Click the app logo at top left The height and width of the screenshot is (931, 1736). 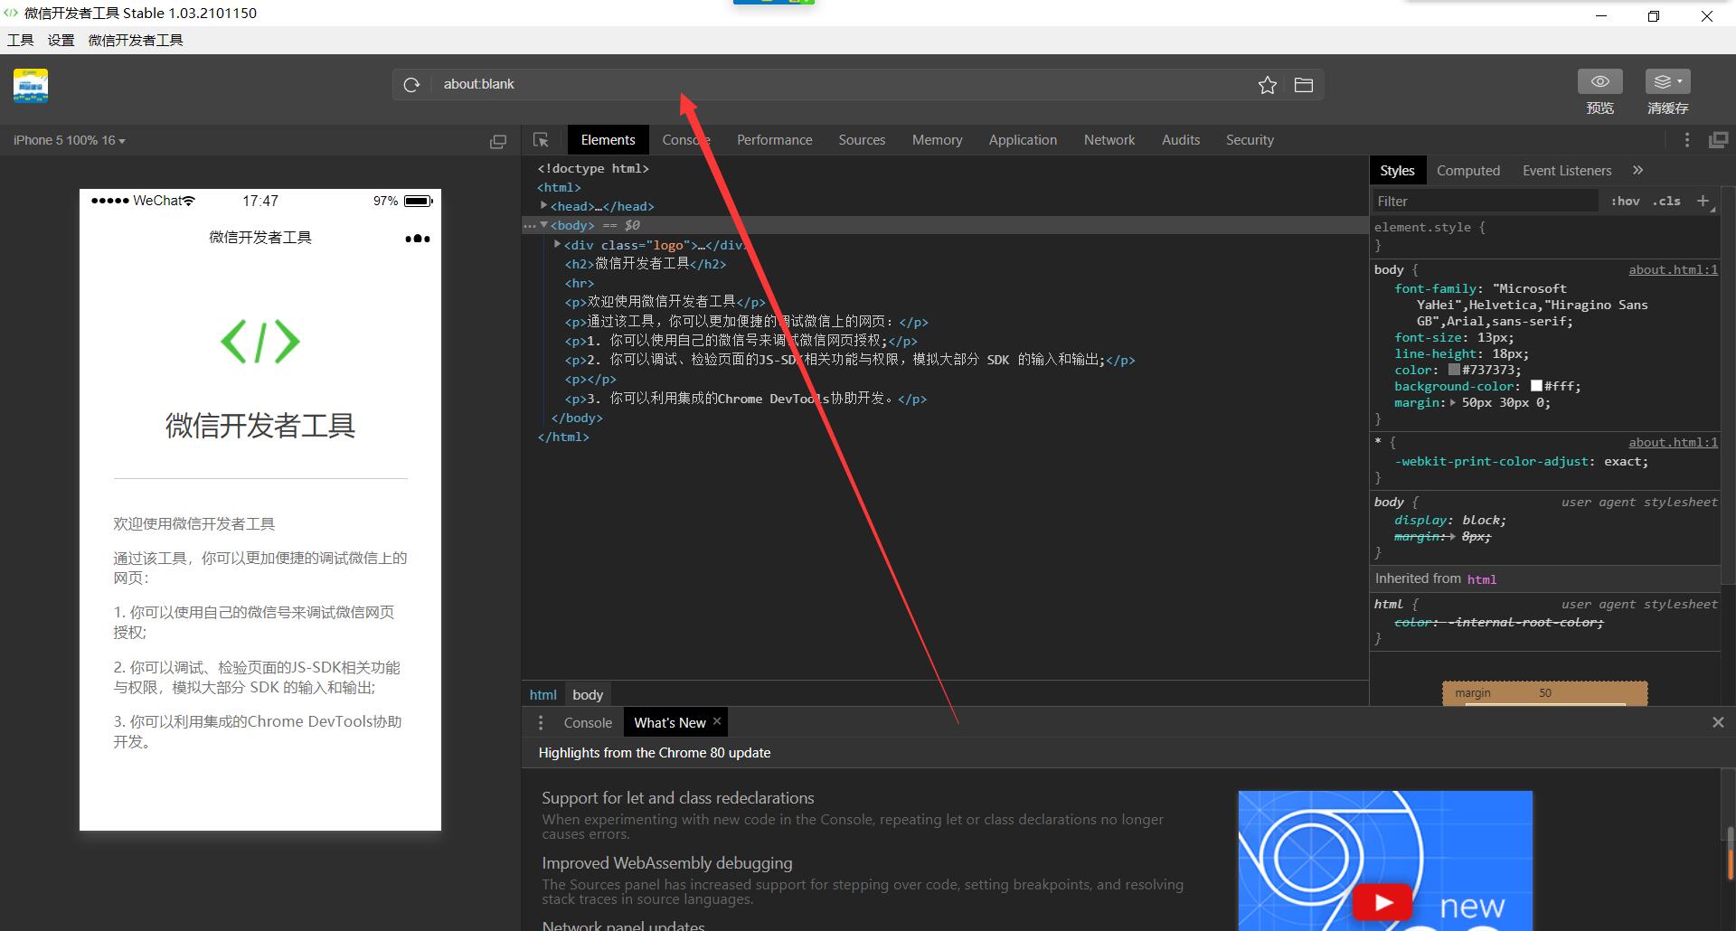pos(30,86)
